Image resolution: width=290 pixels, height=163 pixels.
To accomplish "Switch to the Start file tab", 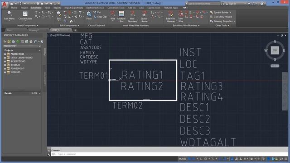I will pyautogui.click(x=9, y=30).
